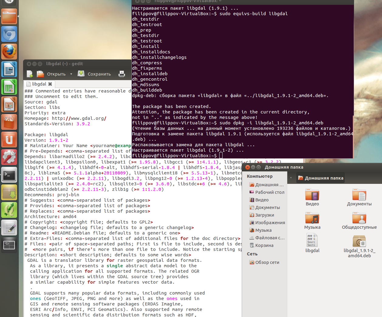Go to Загрузки in sidebar

coord(264,215)
